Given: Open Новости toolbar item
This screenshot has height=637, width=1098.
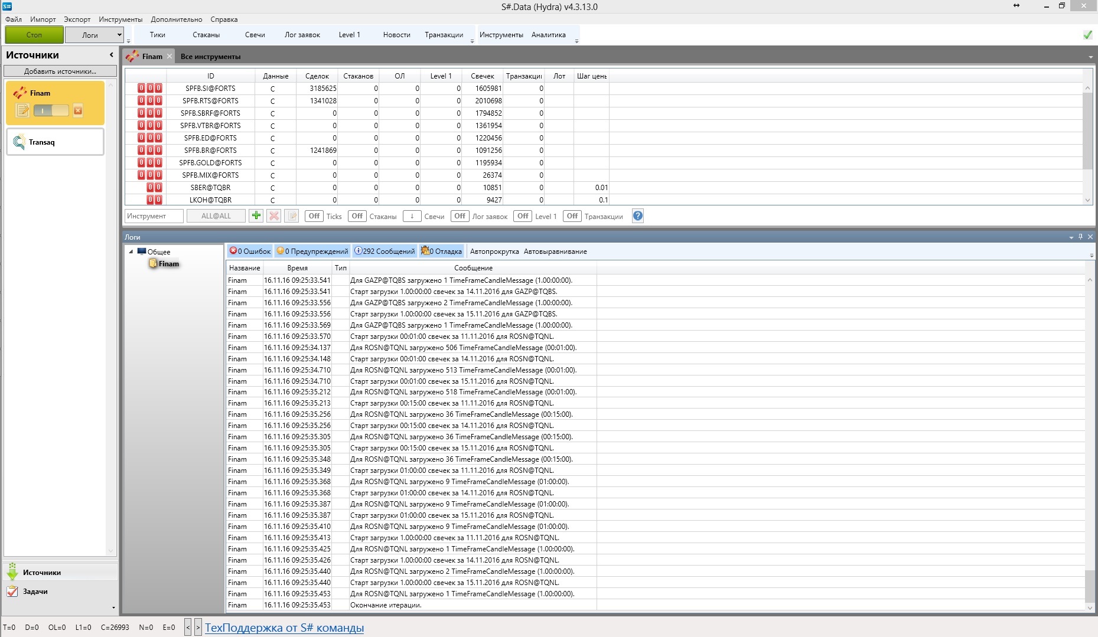Looking at the screenshot, I should tap(396, 35).
